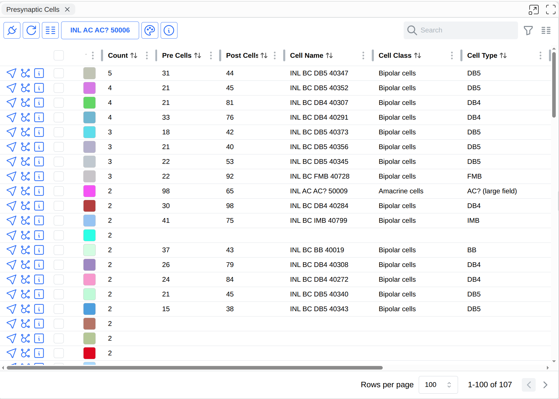This screenshot has height=399, width=559.
Task: Navigate to cell INL AC AC? 50009
Action: coord(12,191)
